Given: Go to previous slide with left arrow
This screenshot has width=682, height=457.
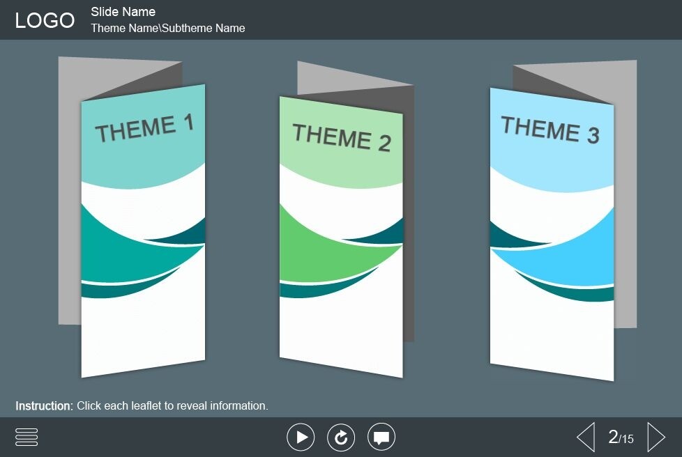Looking at the screenshot, I should (x=586, y=437).
